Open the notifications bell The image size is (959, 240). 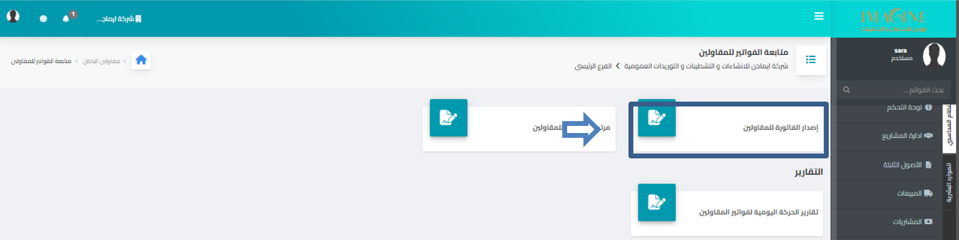pyautogui.click(x=66, y=18)
